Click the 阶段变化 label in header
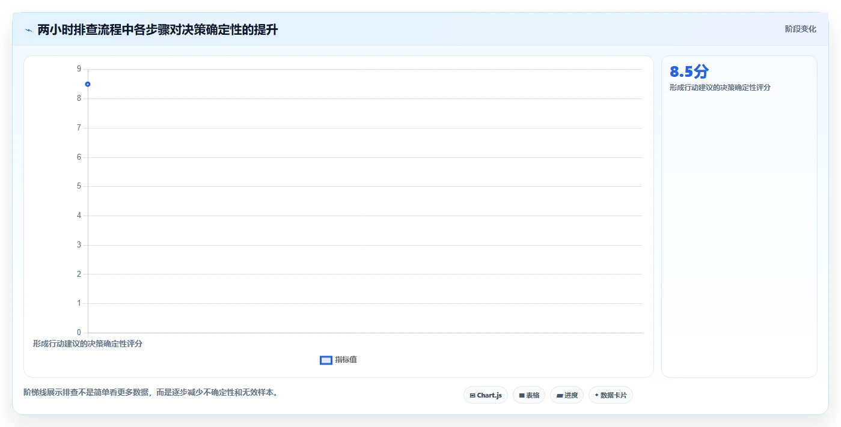 801,29
